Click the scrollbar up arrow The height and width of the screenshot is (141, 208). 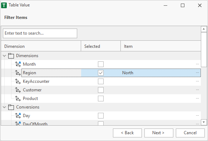click(x=204, y=29)
